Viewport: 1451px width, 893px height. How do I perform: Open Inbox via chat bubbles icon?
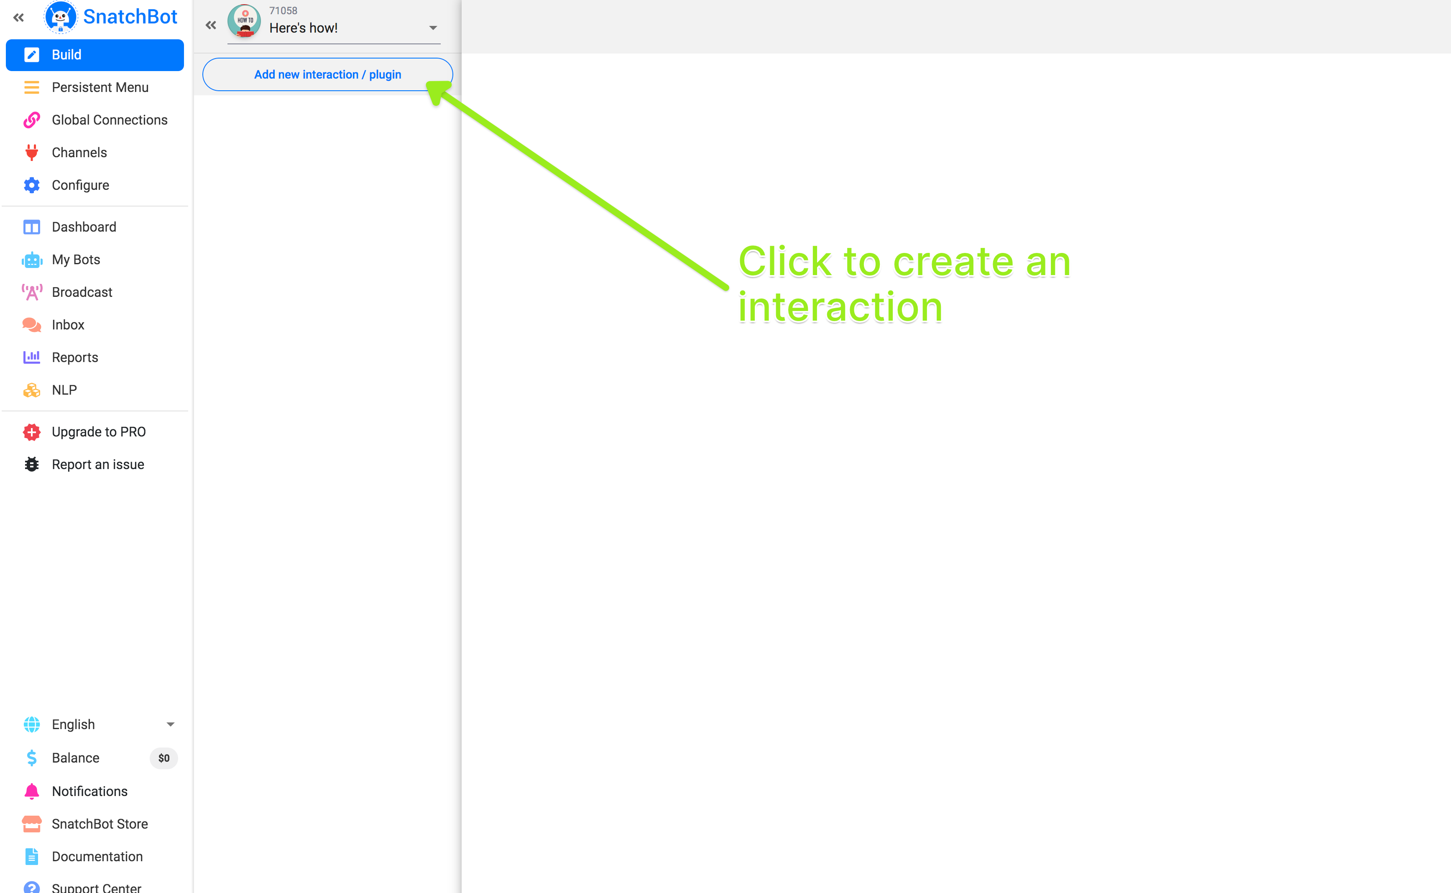pyautogui.click(x=32, y=325)
